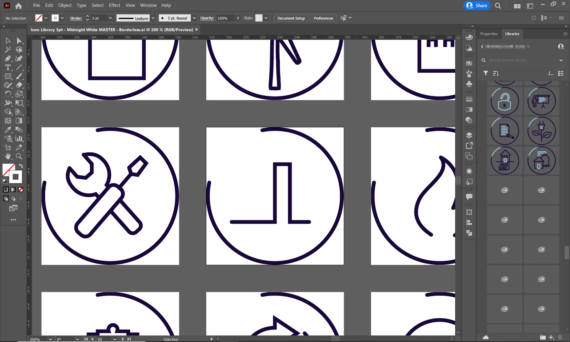
Task: Select the Type tool
Action: 8,67
